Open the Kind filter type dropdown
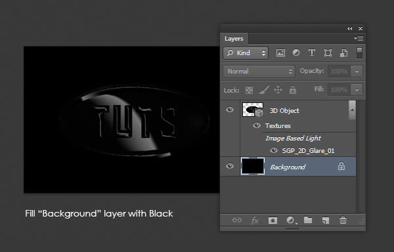This screenshot has width=394, height=252. tap(246, 53)
